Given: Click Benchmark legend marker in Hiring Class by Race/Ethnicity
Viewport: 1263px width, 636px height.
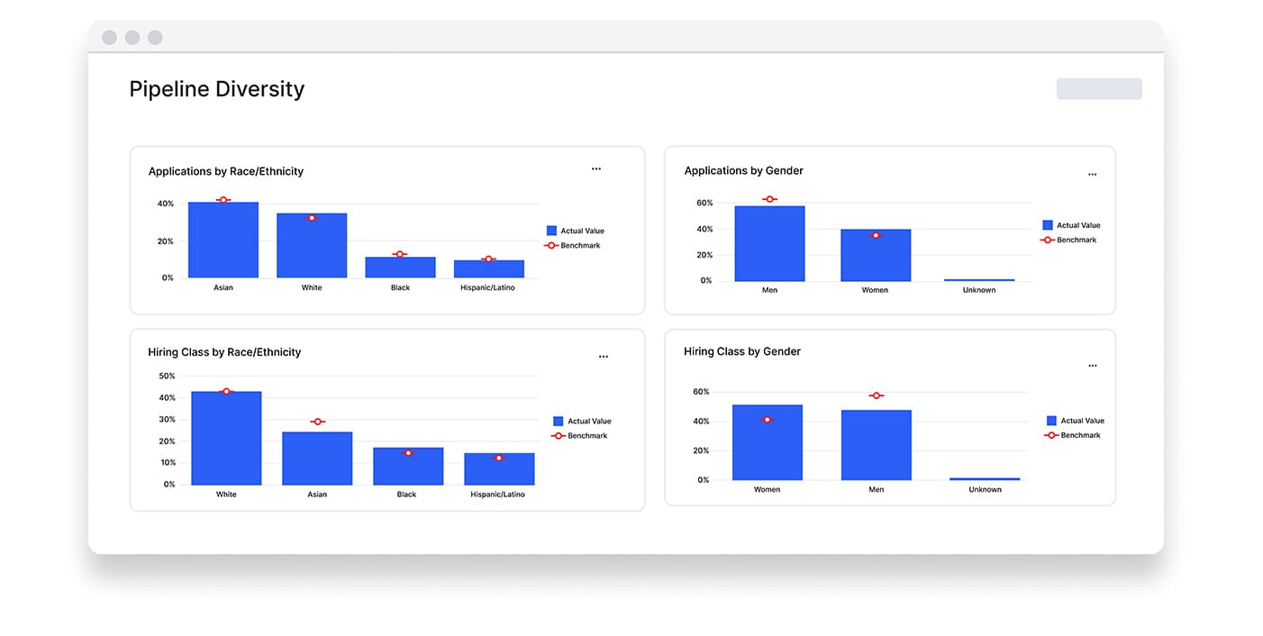Looking at the screenshot, I should [x=558, y=436].
